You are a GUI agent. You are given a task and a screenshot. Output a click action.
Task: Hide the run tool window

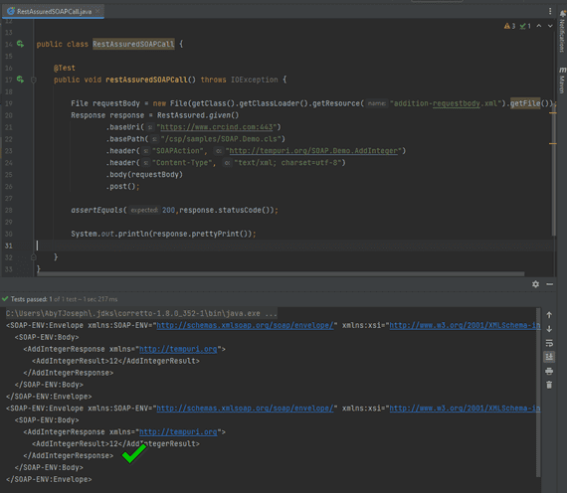(550, 284)
